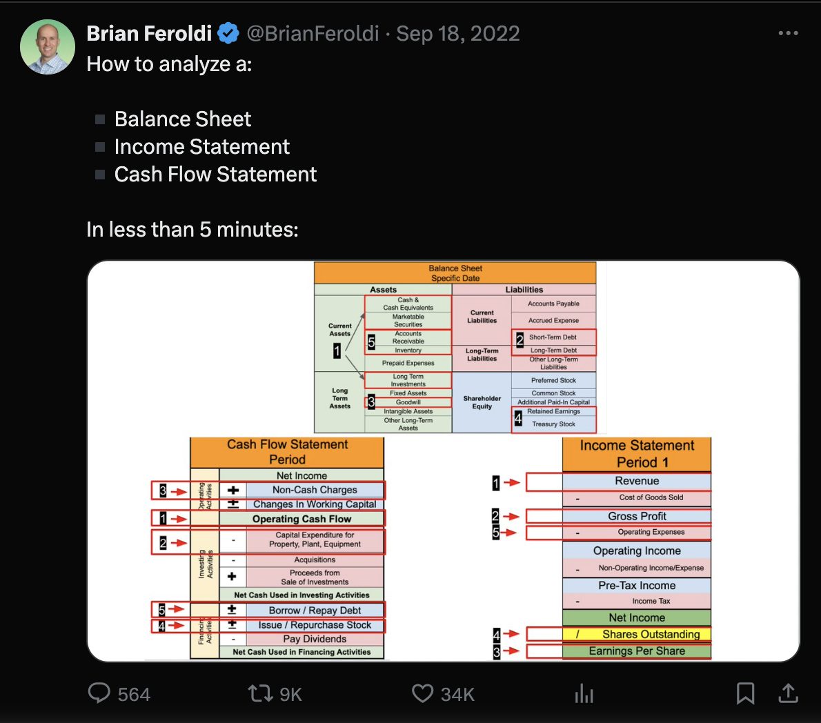
Task: Open tweet analytics via the bar chart icon
Action: point(584,693)
